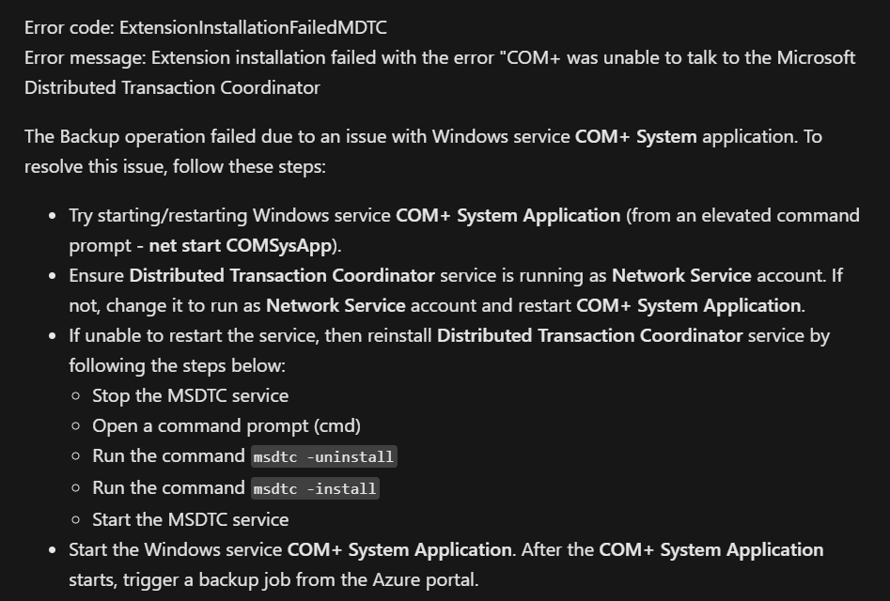
Task: Click 'resolve this issue, follow these steps:' text
Action: 176,166
